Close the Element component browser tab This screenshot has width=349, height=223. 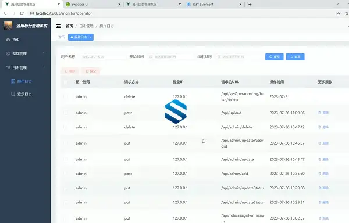click(240, 4)
